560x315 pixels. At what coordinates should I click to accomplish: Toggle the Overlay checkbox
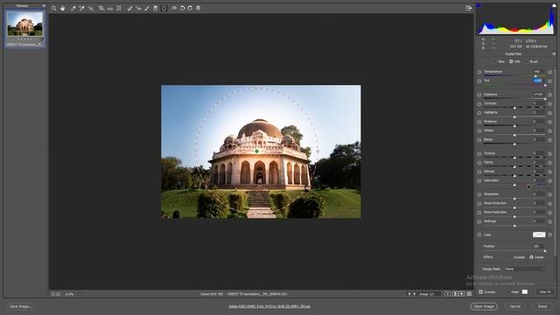[x=480, y=291]
